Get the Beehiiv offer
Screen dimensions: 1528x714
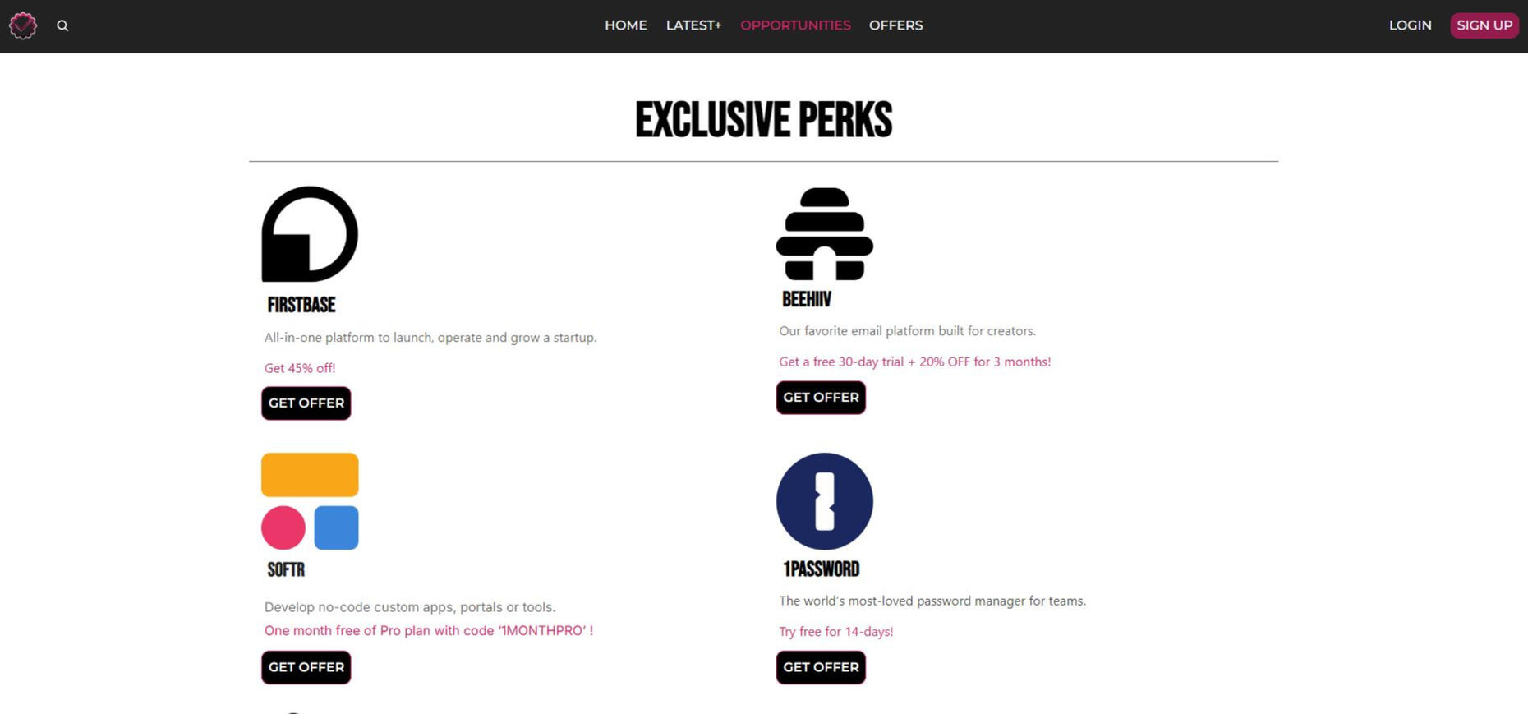(x=821, y=398)
